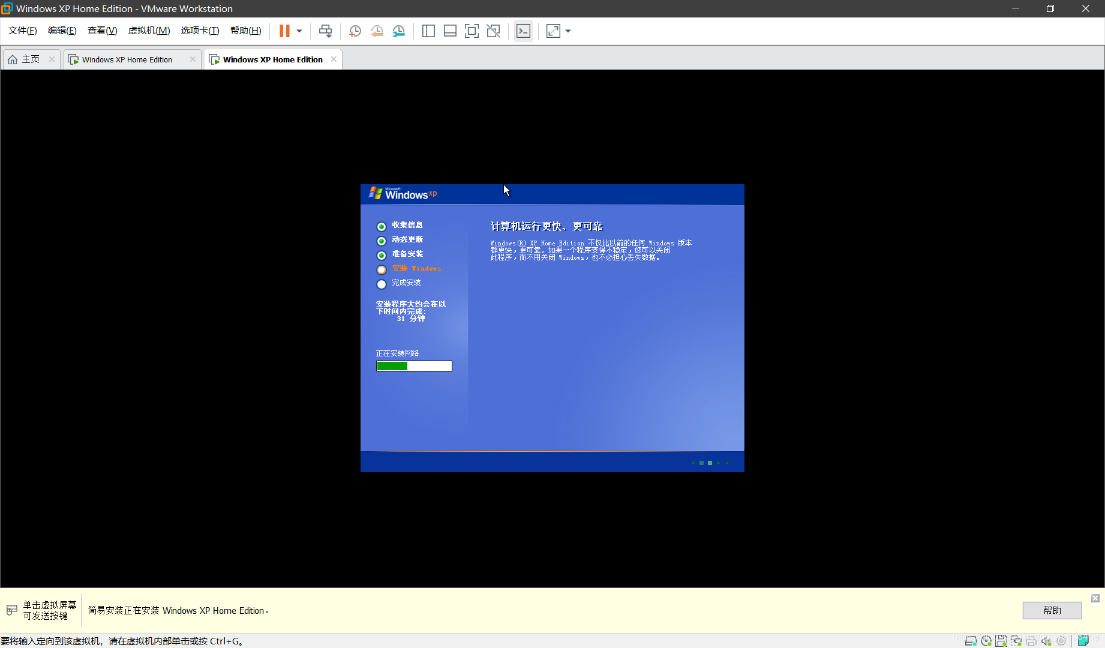Click the VMware Workstation title bar icon
The image size is (1105, 648).
[x=7, y=8]
